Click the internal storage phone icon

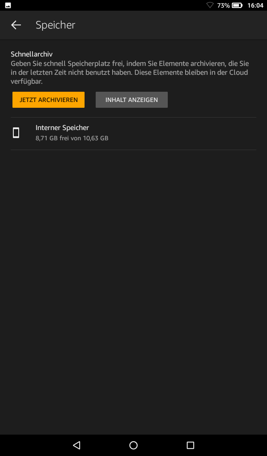click(x=16, y=133)
